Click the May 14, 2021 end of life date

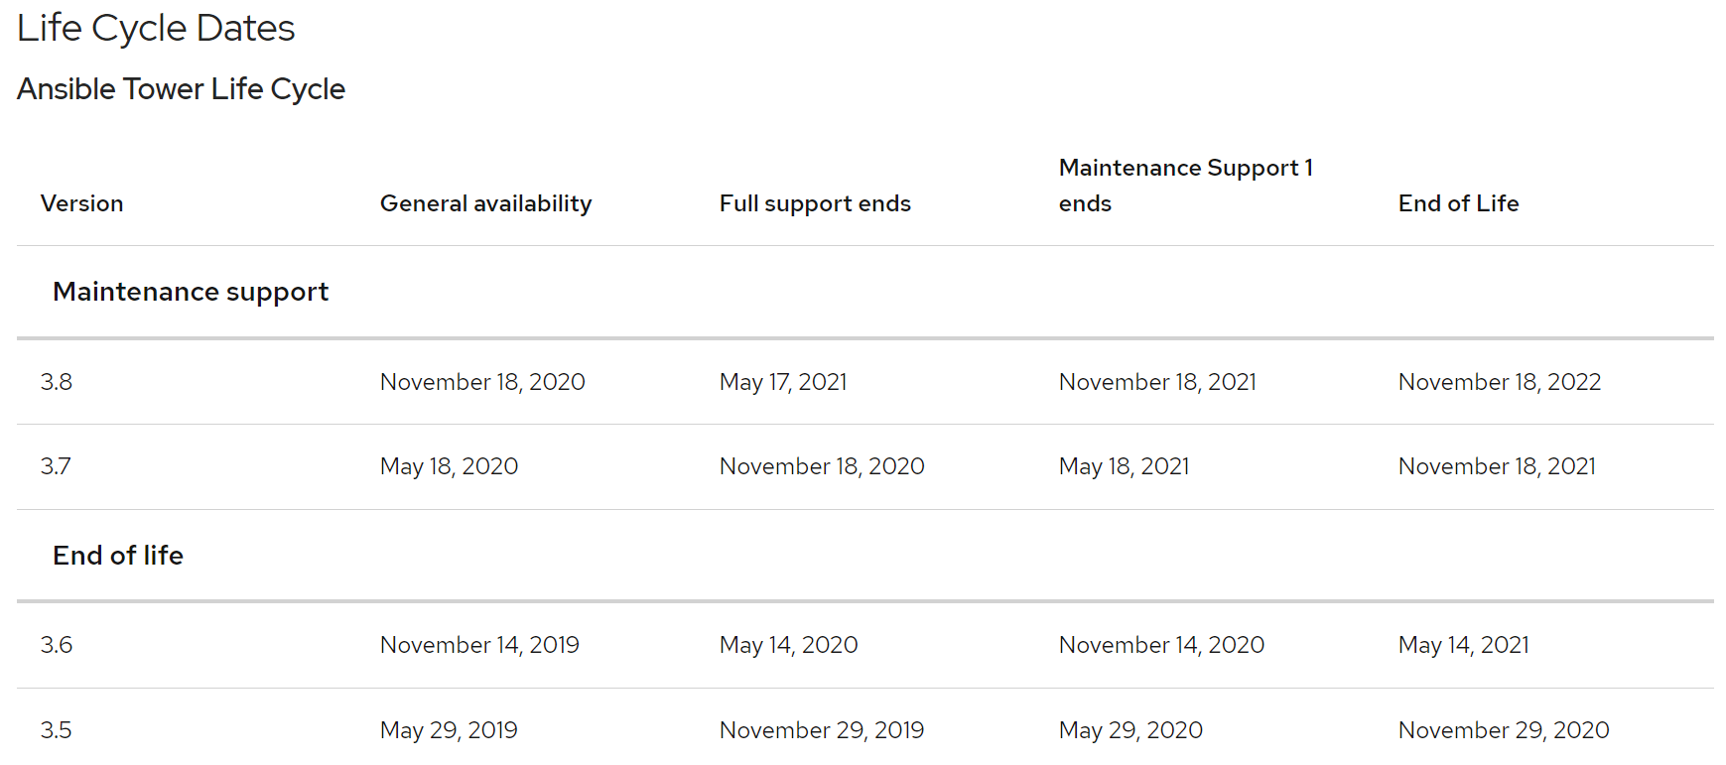pyautogui.click(x=1464, y=645)
